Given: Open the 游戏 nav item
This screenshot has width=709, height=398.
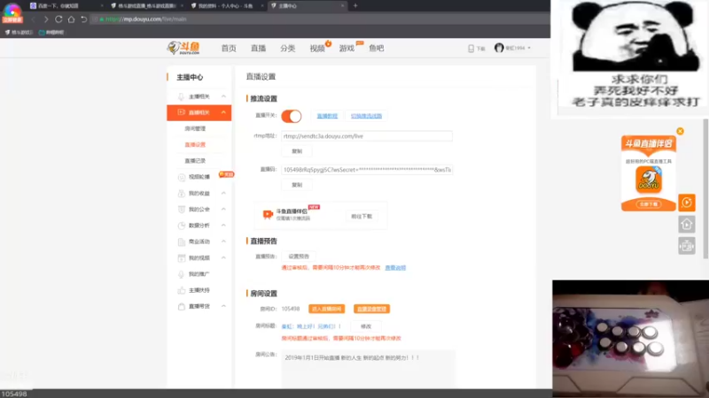Looking at the screenshot, I should 347,49.
